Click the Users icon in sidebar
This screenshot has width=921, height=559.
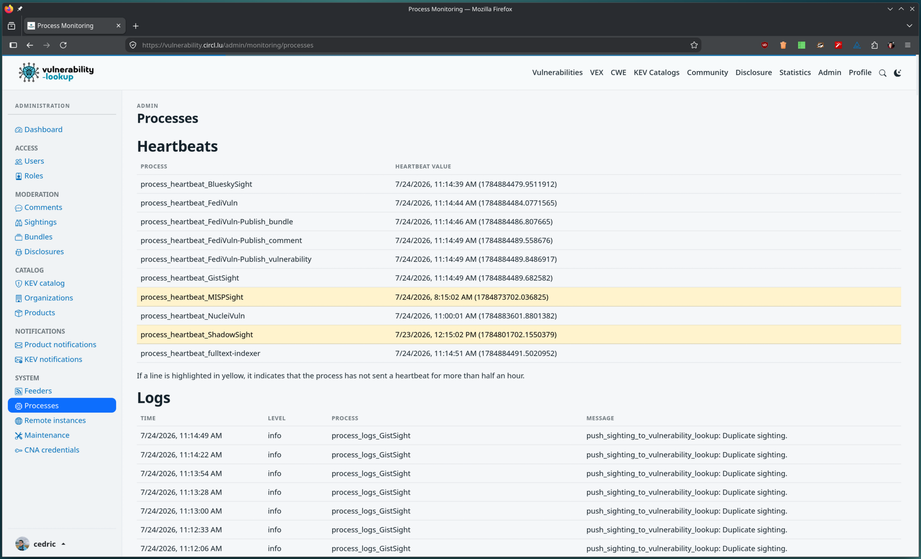click(18, 162)
